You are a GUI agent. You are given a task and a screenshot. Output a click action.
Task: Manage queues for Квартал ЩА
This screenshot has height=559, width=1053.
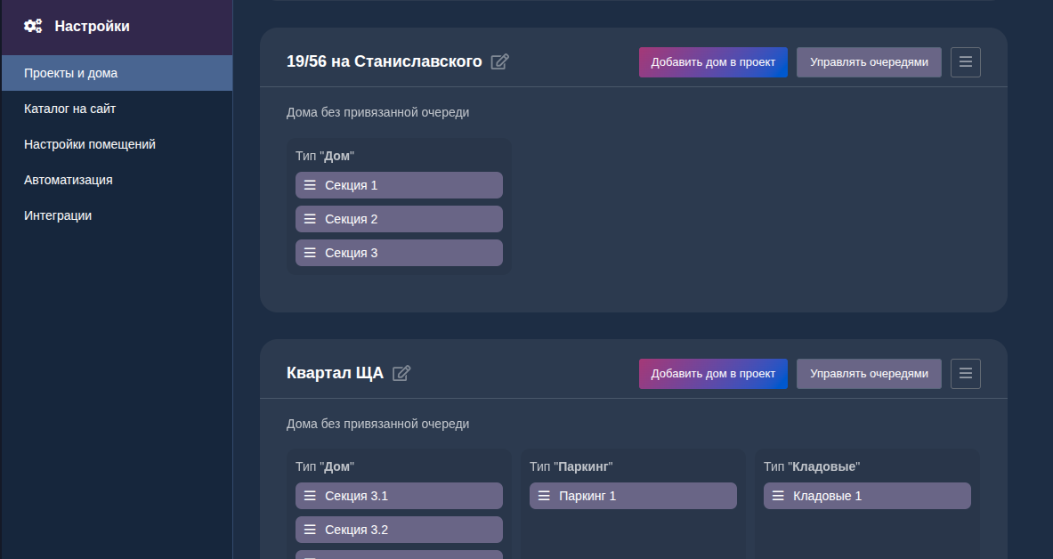click(869, 374)
